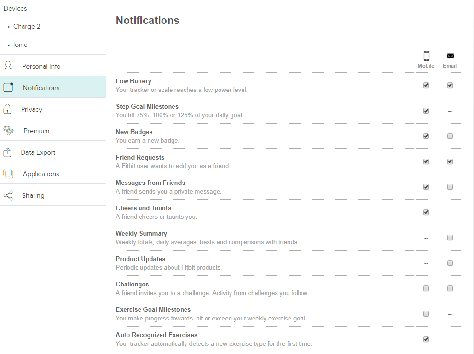Select the Data Export upload icon
Screen dimensions: 474x354
(x=7, y=152)
